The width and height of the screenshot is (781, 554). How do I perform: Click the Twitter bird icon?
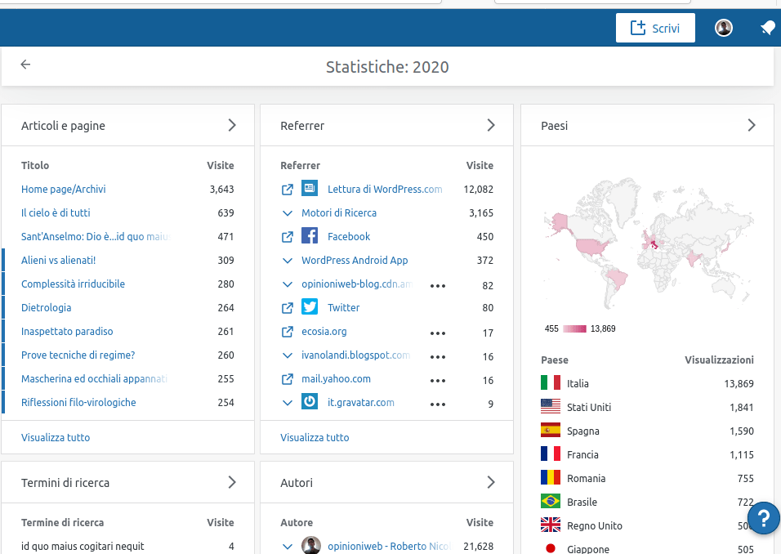pos(310,307)
